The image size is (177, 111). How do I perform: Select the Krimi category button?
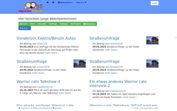pyautogui.click(x=33, y=24)
